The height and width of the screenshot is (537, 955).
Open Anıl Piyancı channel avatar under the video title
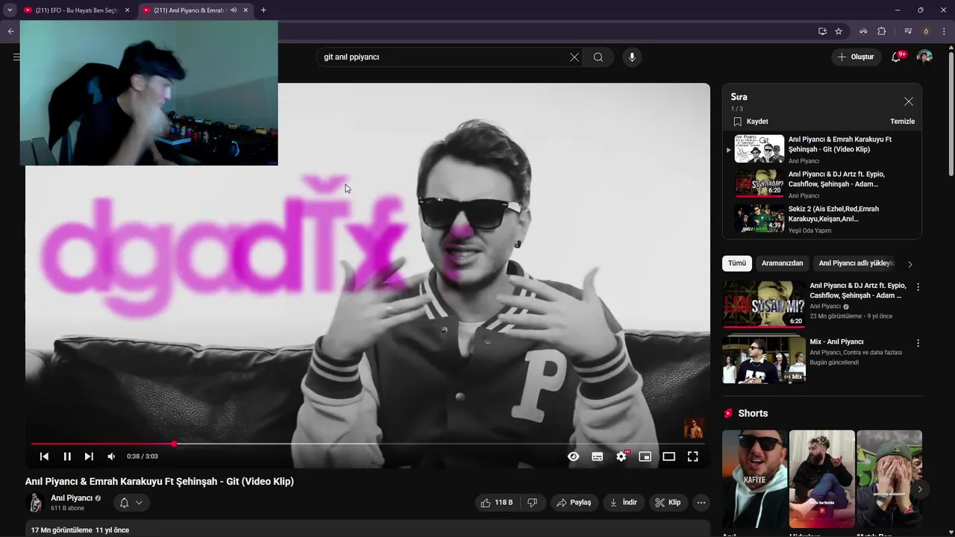(35, 503)
